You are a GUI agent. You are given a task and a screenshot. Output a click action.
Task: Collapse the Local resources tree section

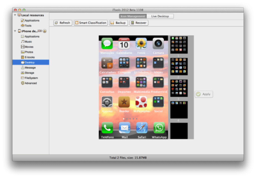pyautogui.click(x=15, y=15)
